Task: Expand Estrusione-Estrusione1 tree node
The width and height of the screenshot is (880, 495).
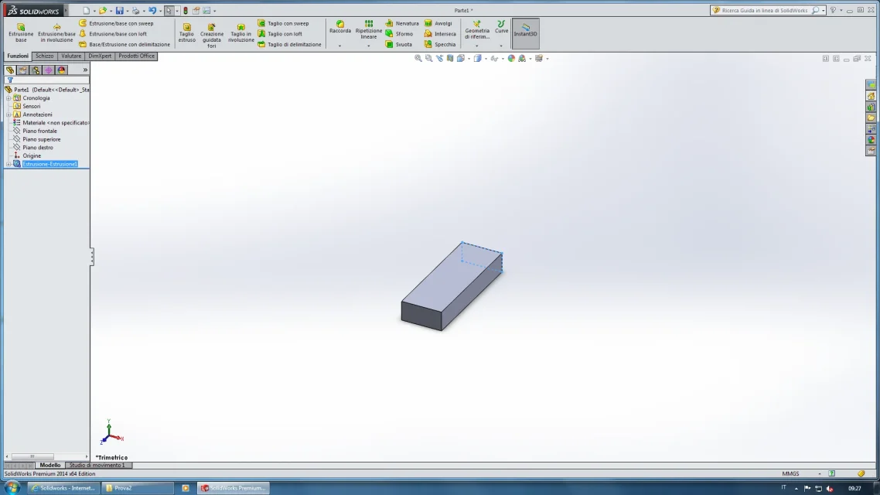Action: tap(9, 165)
